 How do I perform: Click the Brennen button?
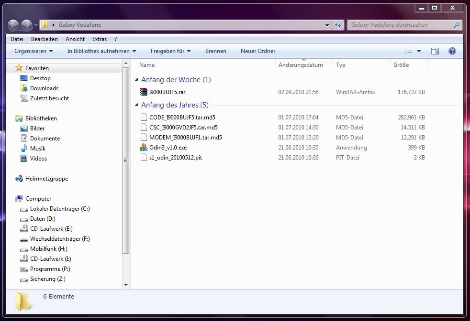point(215,51)
